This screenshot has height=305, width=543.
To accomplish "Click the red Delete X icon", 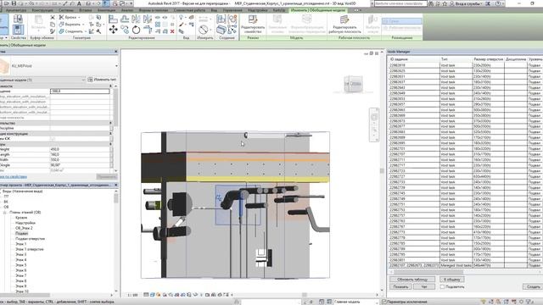I will point(172,31).
